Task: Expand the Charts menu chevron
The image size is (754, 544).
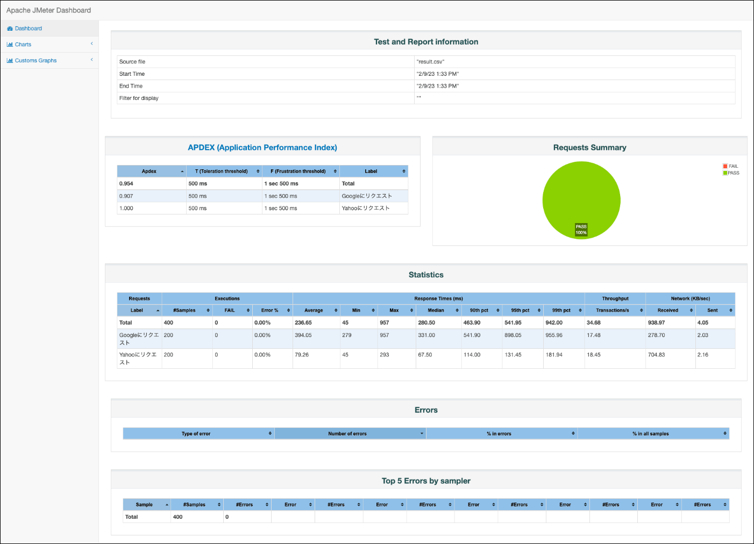Action: [92, 44]
